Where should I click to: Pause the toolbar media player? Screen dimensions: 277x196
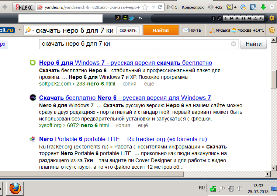click(x=243, y=18)
